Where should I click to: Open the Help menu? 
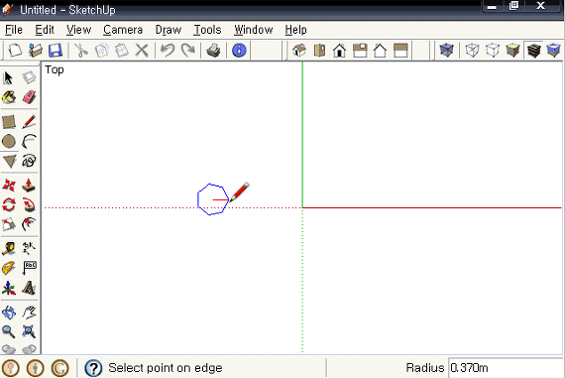(x=295, y=30)
